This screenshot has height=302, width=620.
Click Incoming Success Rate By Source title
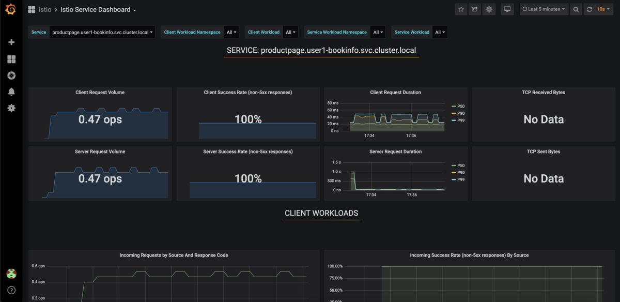click(469, 255)
